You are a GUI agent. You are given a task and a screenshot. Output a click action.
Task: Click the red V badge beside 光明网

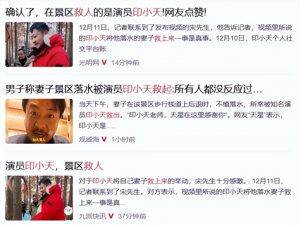[x=104, y=63]
